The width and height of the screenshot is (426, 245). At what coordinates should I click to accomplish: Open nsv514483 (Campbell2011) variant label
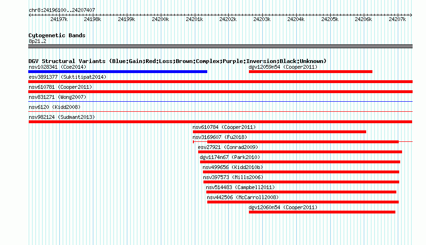[x=240, y=187]
